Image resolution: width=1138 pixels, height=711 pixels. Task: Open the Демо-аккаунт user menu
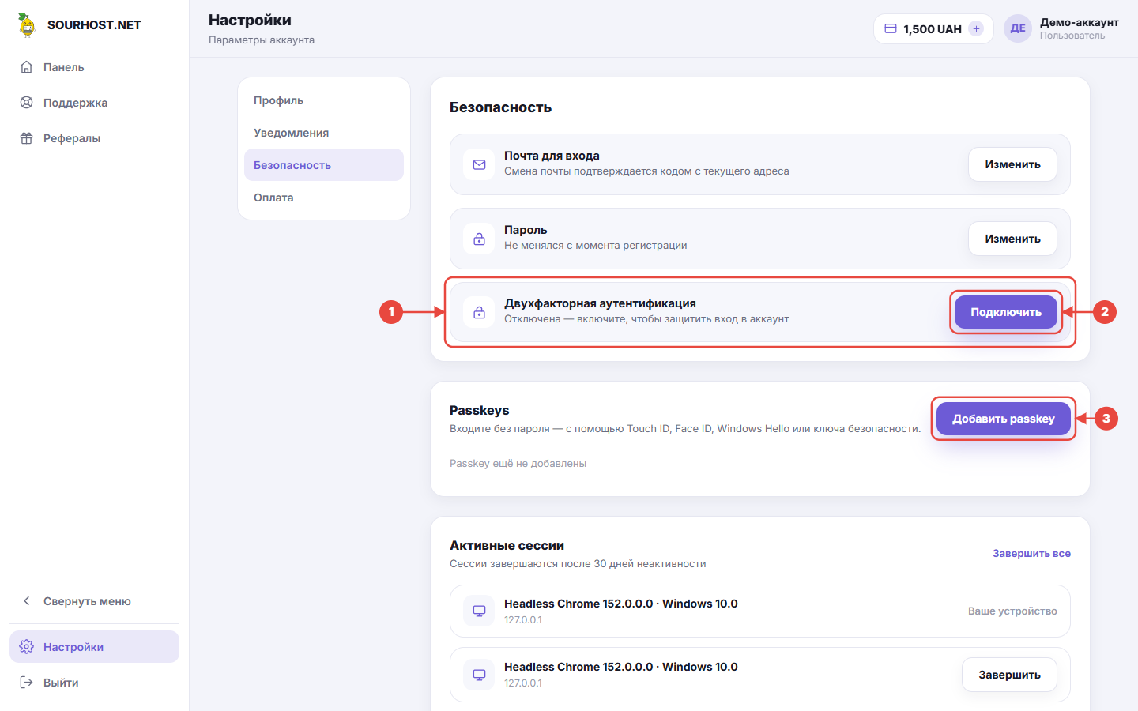pos(1061,28)
